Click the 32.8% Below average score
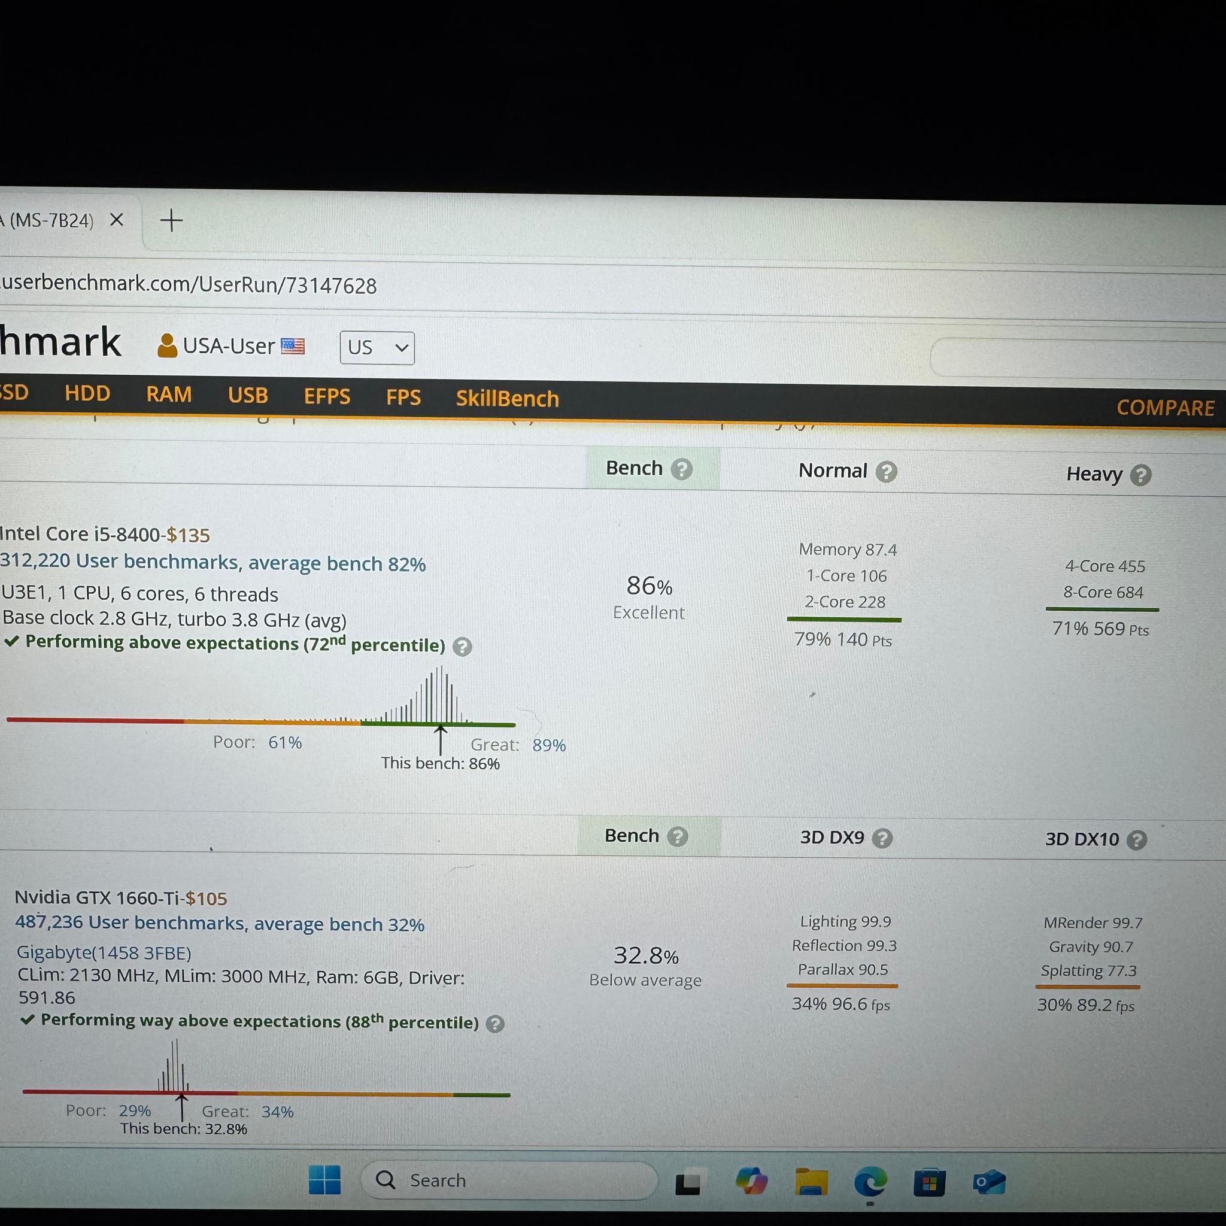Image resolution: width=1226 pixels, height=1226 pixels. pyautogui.click(x=646, y=965)
